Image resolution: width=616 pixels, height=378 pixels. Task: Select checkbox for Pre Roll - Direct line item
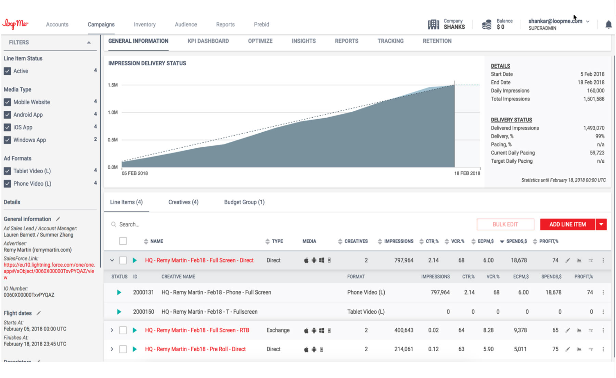coord(123,349)
